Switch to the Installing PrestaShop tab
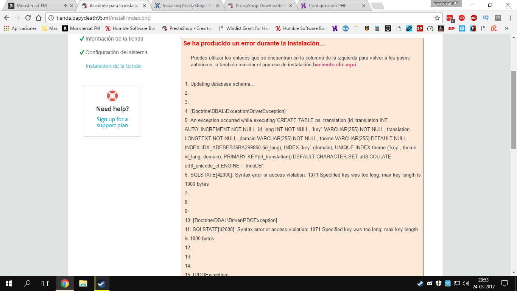This screenshot has width=517, height=291. point(185,6)
